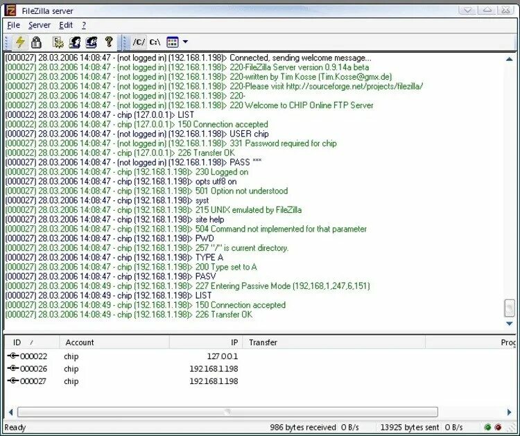Click the connection list scroll right arrow
Viewport: 520px width, 436px height.
[510, 412]
